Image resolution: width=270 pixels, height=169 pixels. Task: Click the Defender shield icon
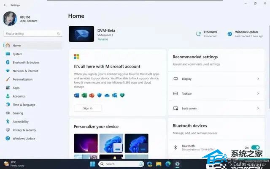(x=100, y=95)
